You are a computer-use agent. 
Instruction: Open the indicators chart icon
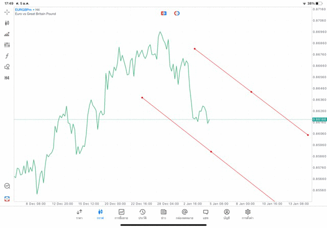tap(7, 34)
